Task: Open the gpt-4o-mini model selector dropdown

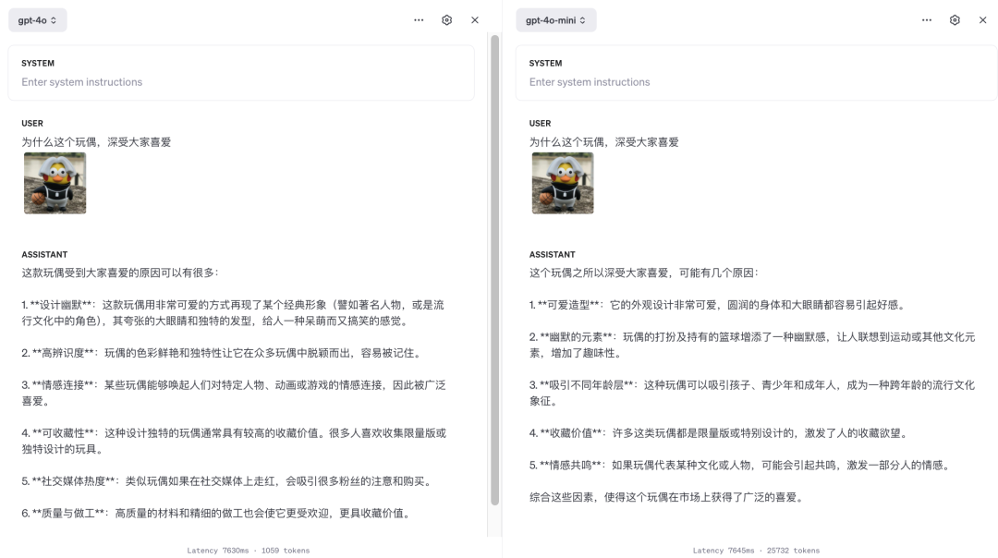Action: pos(556,19)
